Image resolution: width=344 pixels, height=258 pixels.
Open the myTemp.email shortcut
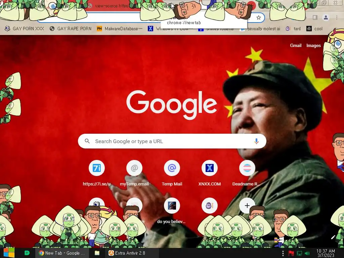pos(134,173)
